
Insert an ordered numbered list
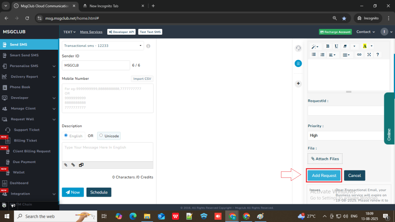click(x=322, y=55)
